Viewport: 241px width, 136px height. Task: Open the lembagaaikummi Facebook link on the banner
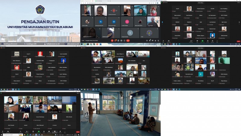coord(10,44)
